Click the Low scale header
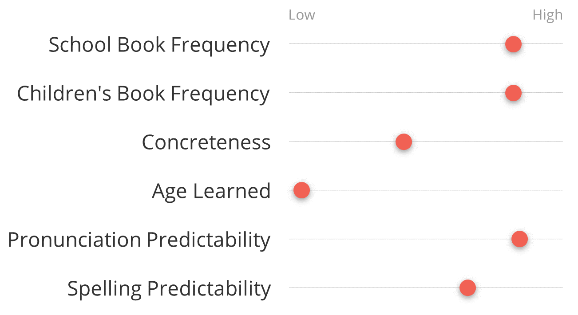This screenshot has height=315, width=578. pos(301,15)
